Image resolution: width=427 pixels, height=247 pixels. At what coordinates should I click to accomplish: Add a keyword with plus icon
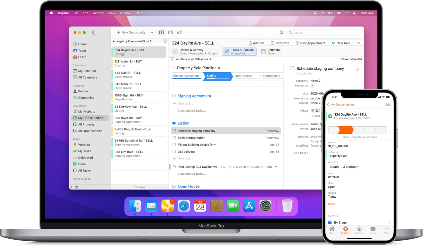[x=312, y=86]
